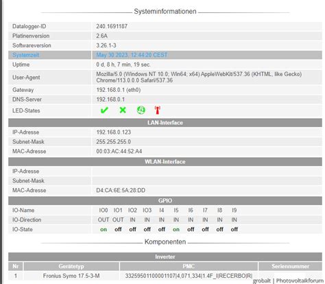The image size is (325, 284).
Task: Click the green globe LED state icon
Action: pyautogui.click(x=141, y=110)
